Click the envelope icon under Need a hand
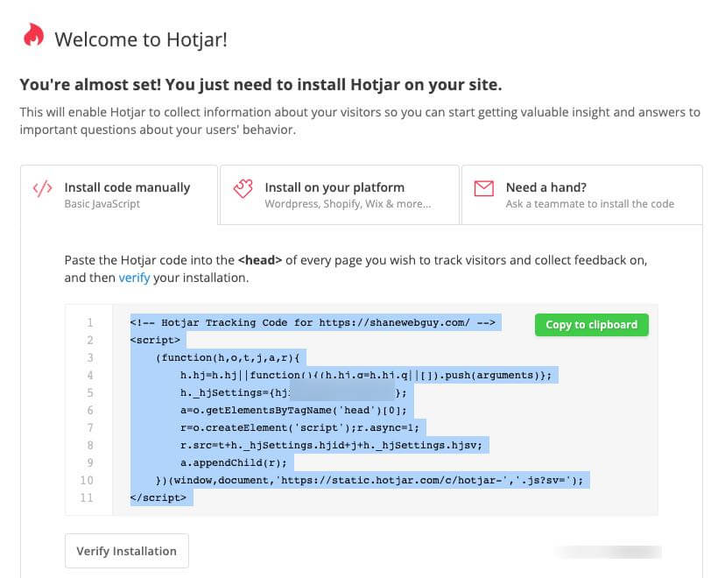 pos(483,187)
